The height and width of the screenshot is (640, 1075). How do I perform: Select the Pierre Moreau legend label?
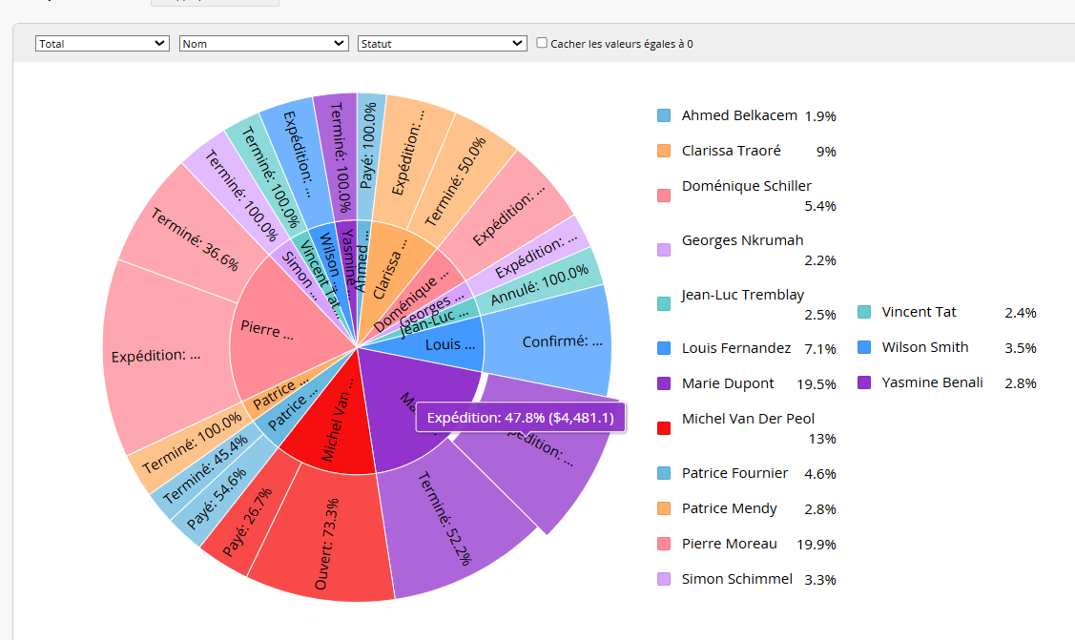click(729, 544)
